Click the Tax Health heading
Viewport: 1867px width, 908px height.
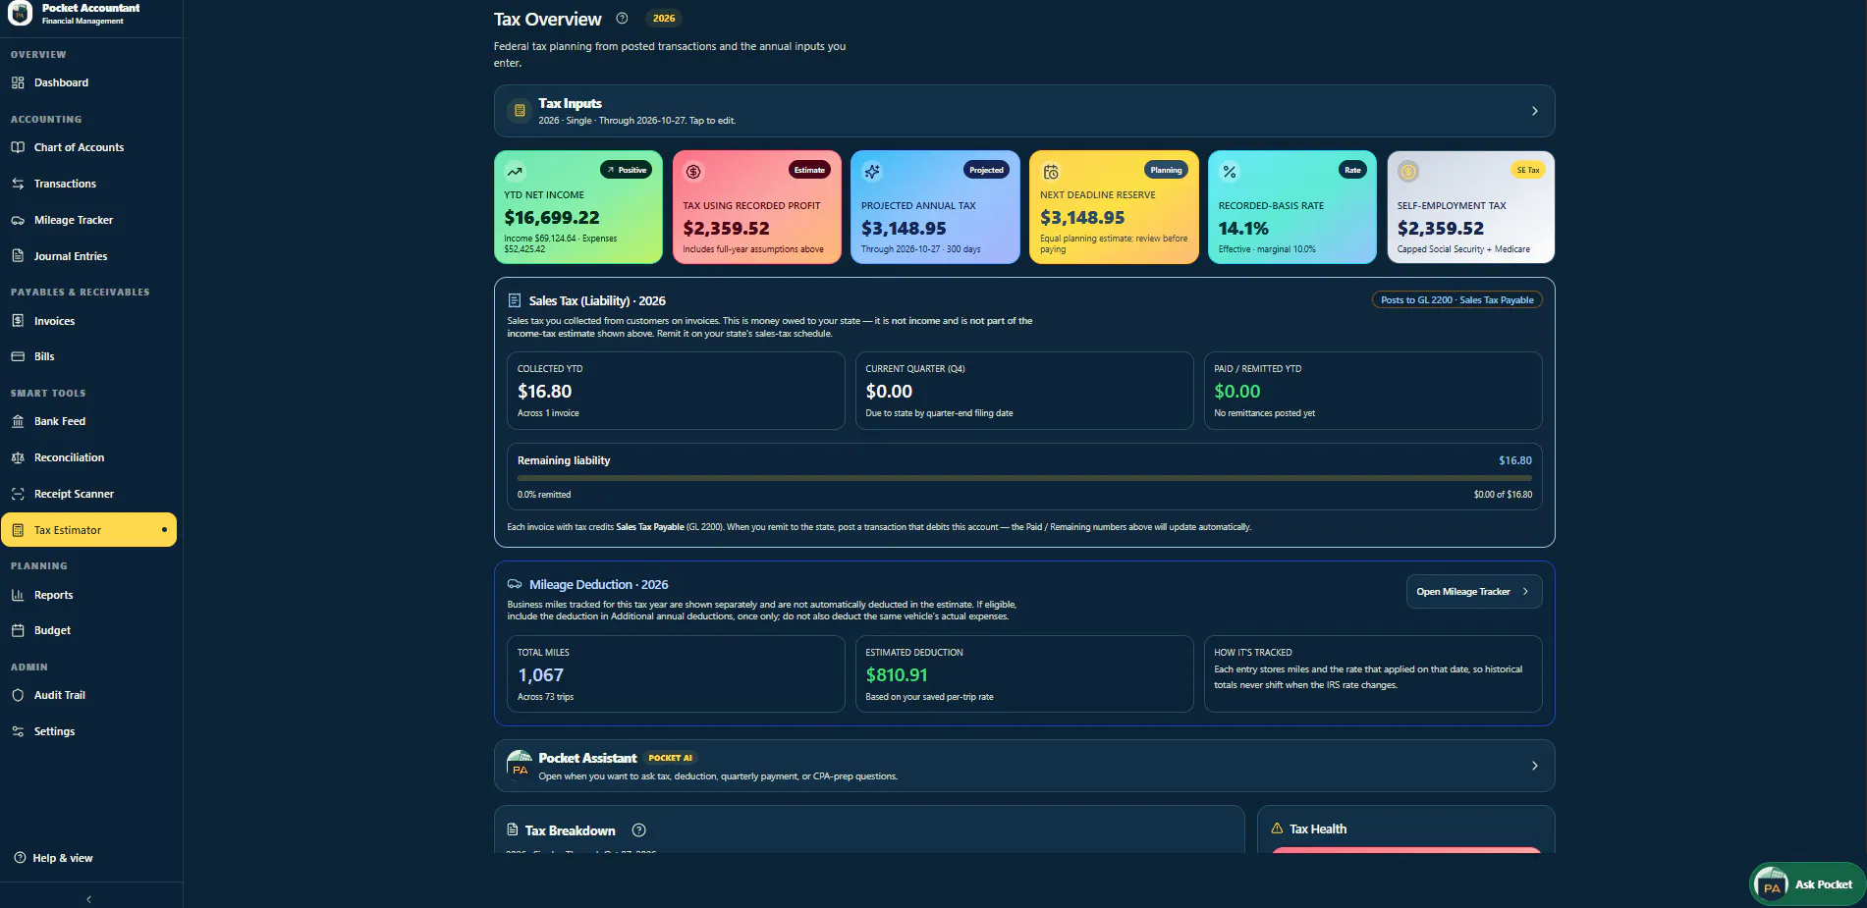pyautogui.click(x=1317, y=829)
